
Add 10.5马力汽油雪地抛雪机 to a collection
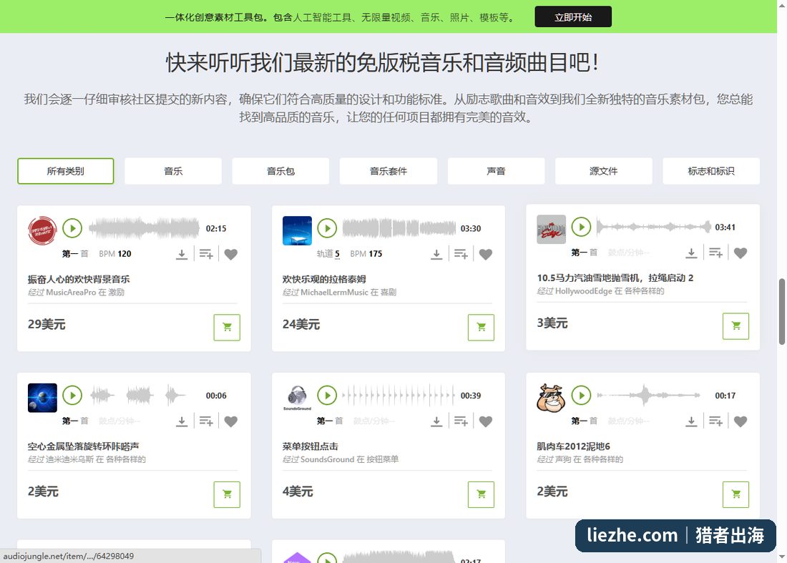coord(715,253)
